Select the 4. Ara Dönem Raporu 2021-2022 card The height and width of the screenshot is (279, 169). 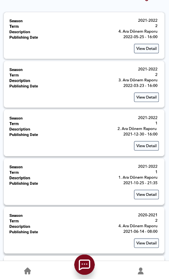84,35
